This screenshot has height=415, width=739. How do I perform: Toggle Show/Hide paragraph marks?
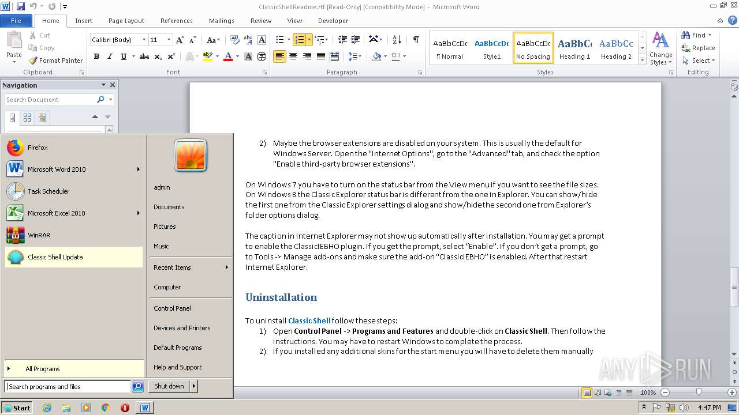click(416, 40)
